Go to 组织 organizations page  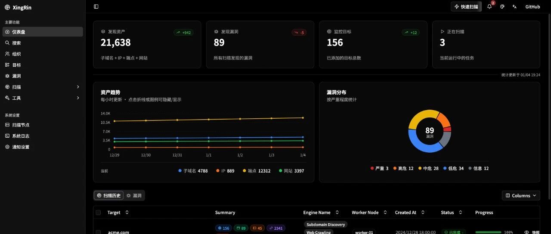click(x=43, y=54)
